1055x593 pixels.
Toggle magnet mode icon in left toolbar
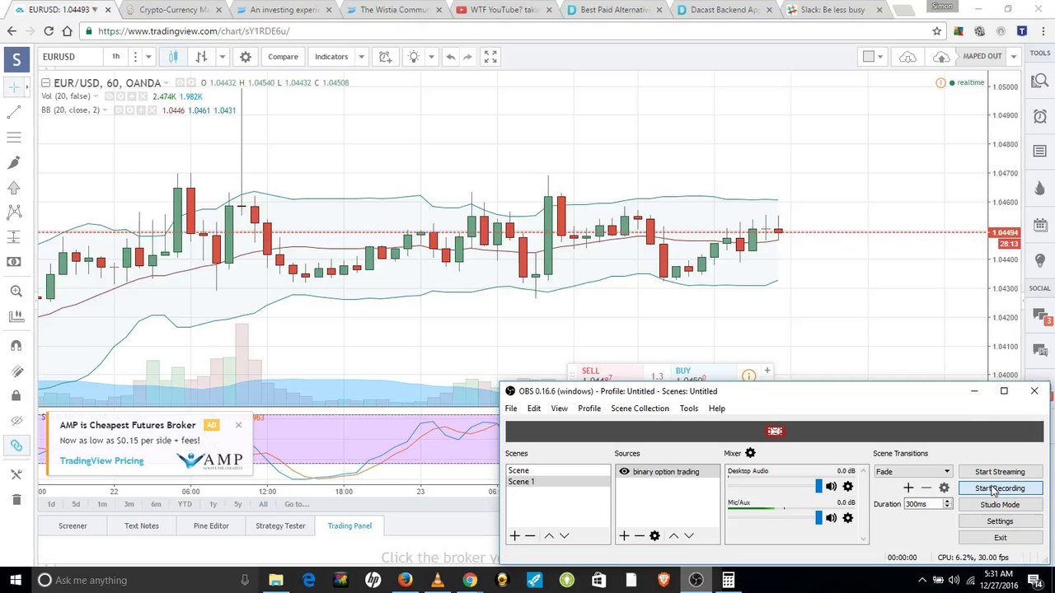[16, 345]
